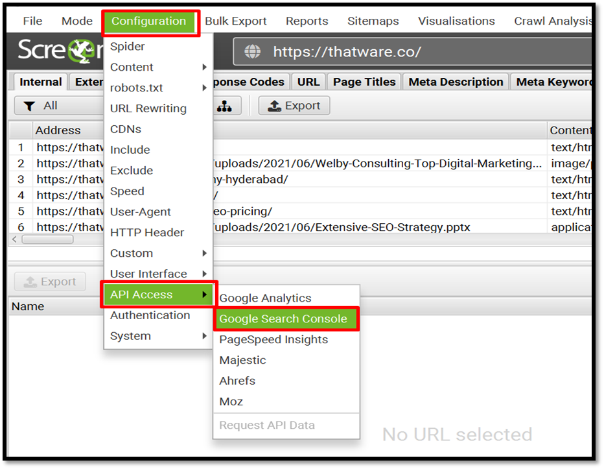Expand the Content submenu arrow
604x469 pixels.
click(x=205, y=67)
